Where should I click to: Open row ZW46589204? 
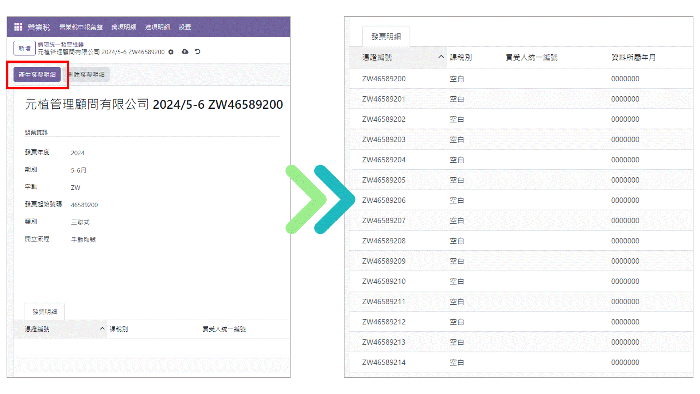(521, 159)
